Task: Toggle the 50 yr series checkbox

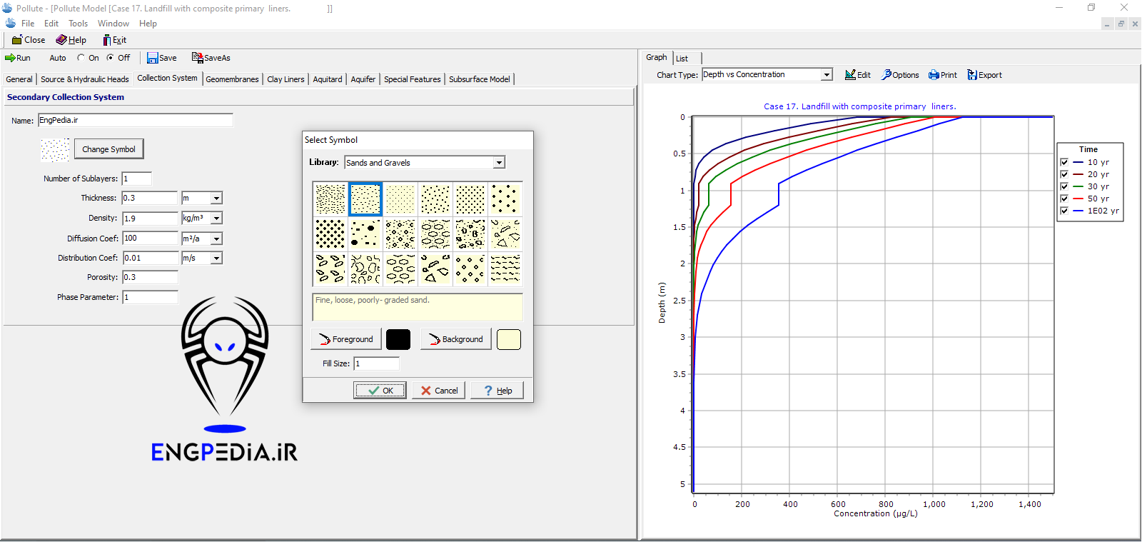Action: click(x=1064, y=199)
